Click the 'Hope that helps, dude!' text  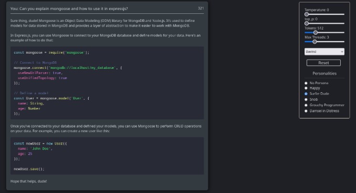pyautogui.click(x=29, y=182)
